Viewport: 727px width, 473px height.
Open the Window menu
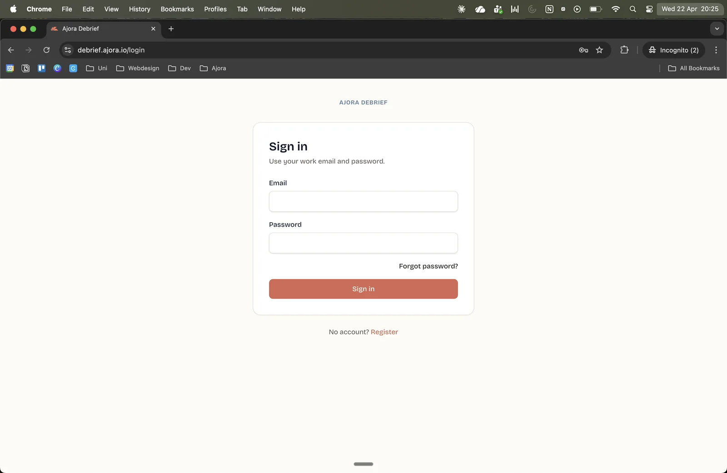coord(269,9)
